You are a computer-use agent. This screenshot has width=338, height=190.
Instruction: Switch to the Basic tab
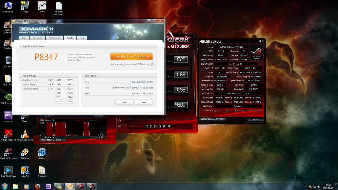click(24, 38)
